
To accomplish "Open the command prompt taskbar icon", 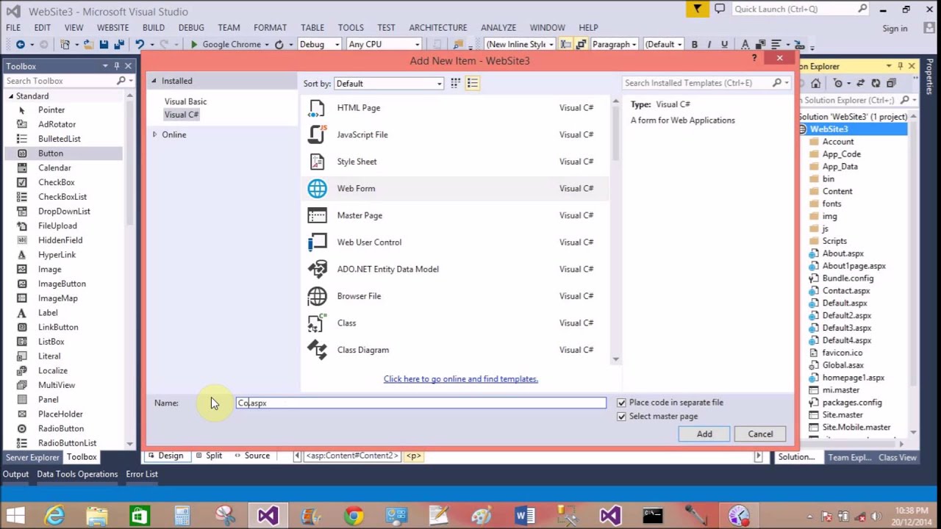I will pos(652,516).
